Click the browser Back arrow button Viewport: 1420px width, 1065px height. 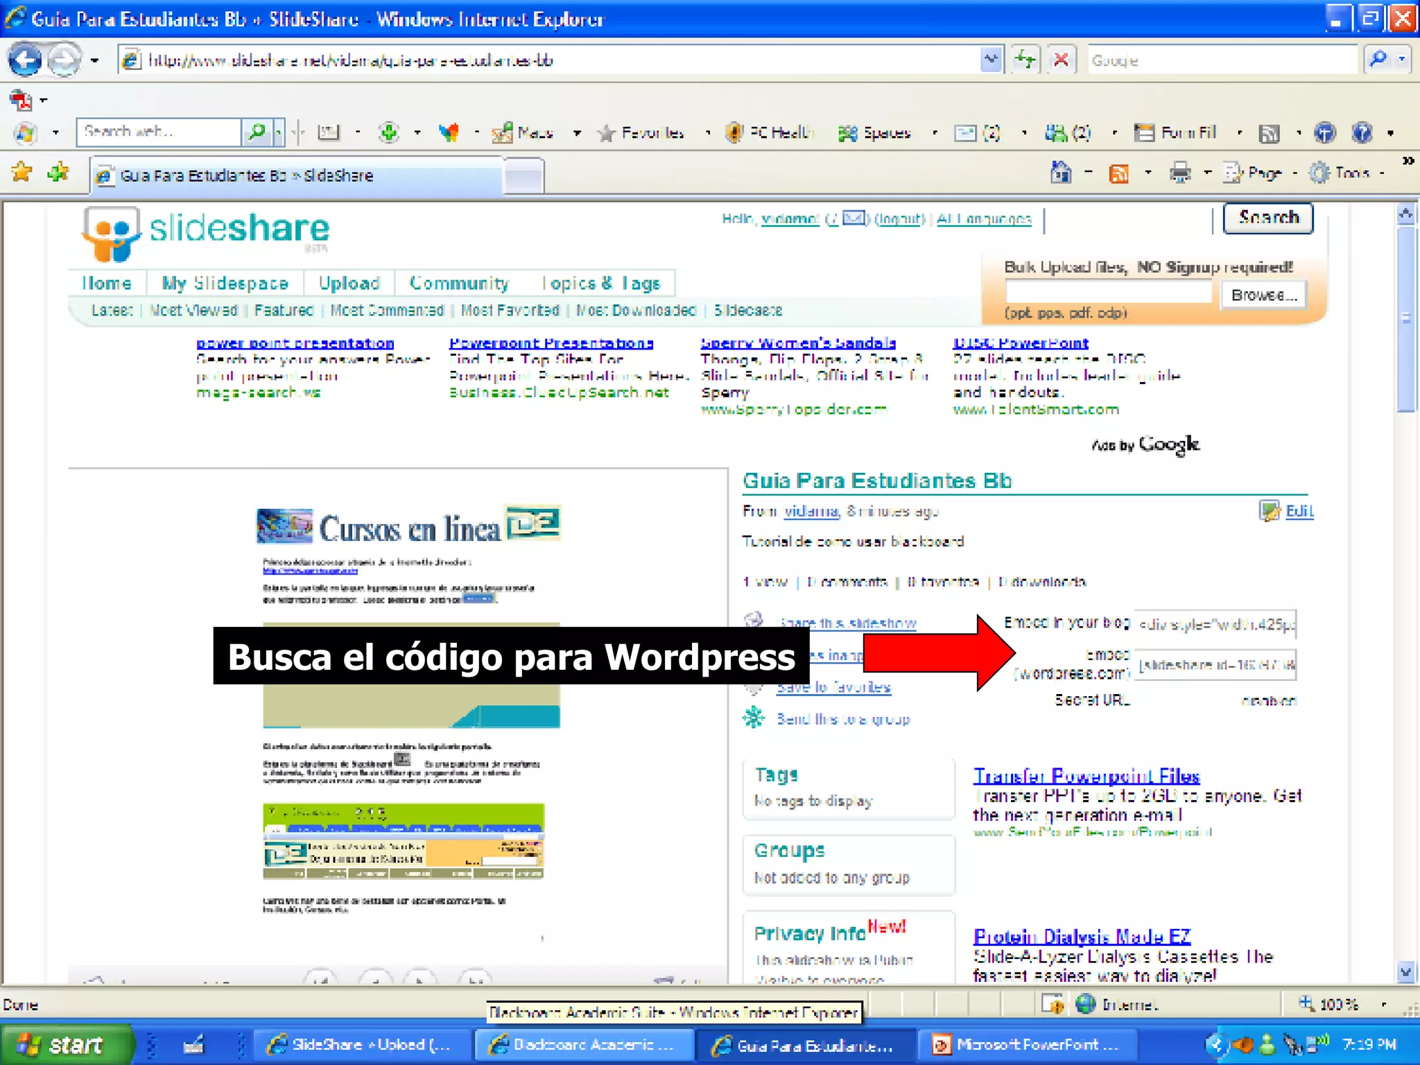(25, 60)
